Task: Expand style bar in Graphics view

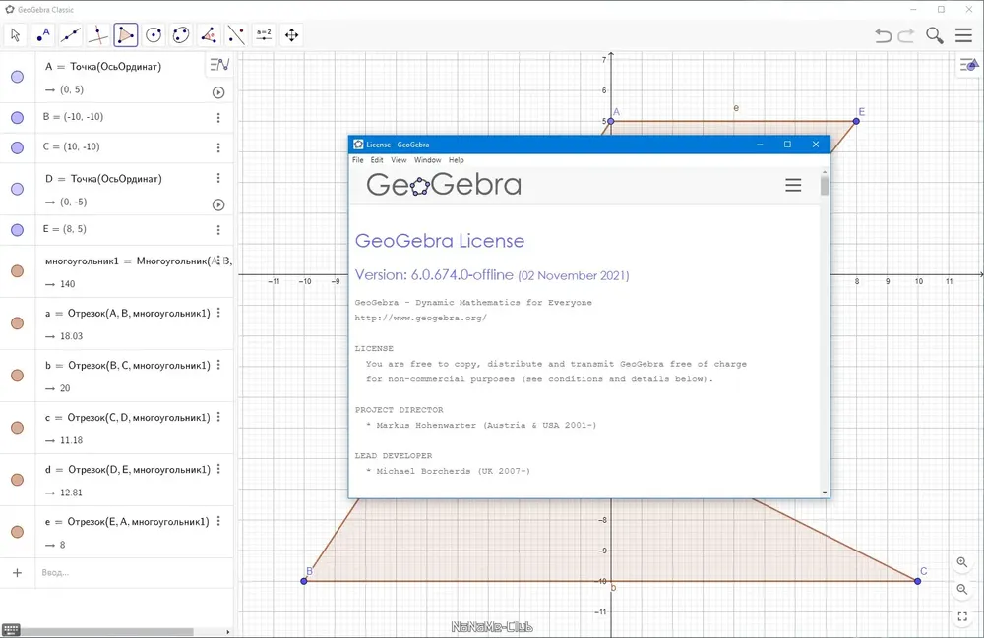Action: (x=969, y=65)
